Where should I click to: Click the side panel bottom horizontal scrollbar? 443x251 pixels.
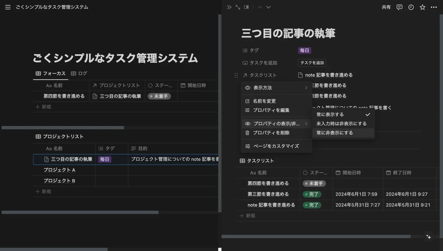(x=316, y=237)
